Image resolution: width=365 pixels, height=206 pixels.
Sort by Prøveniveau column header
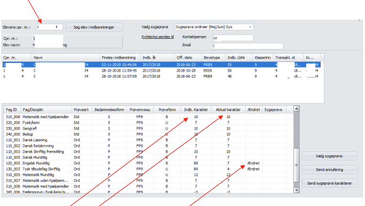tap(140, 110)
